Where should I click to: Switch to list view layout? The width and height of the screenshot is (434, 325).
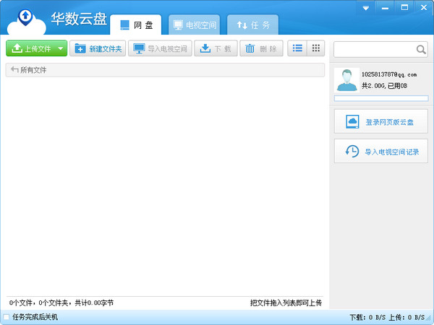[x=297, y=48]
